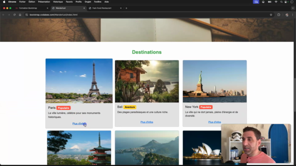296x166 pixels.
Task: Open the Historique menu
Action: pos(58,2)
